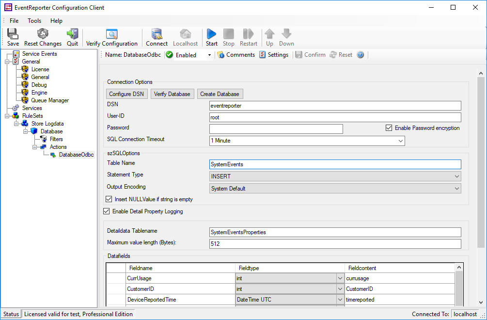This screenshot has height=320, width=487.
Task: Open the File menu
Action: pos(14,21)
